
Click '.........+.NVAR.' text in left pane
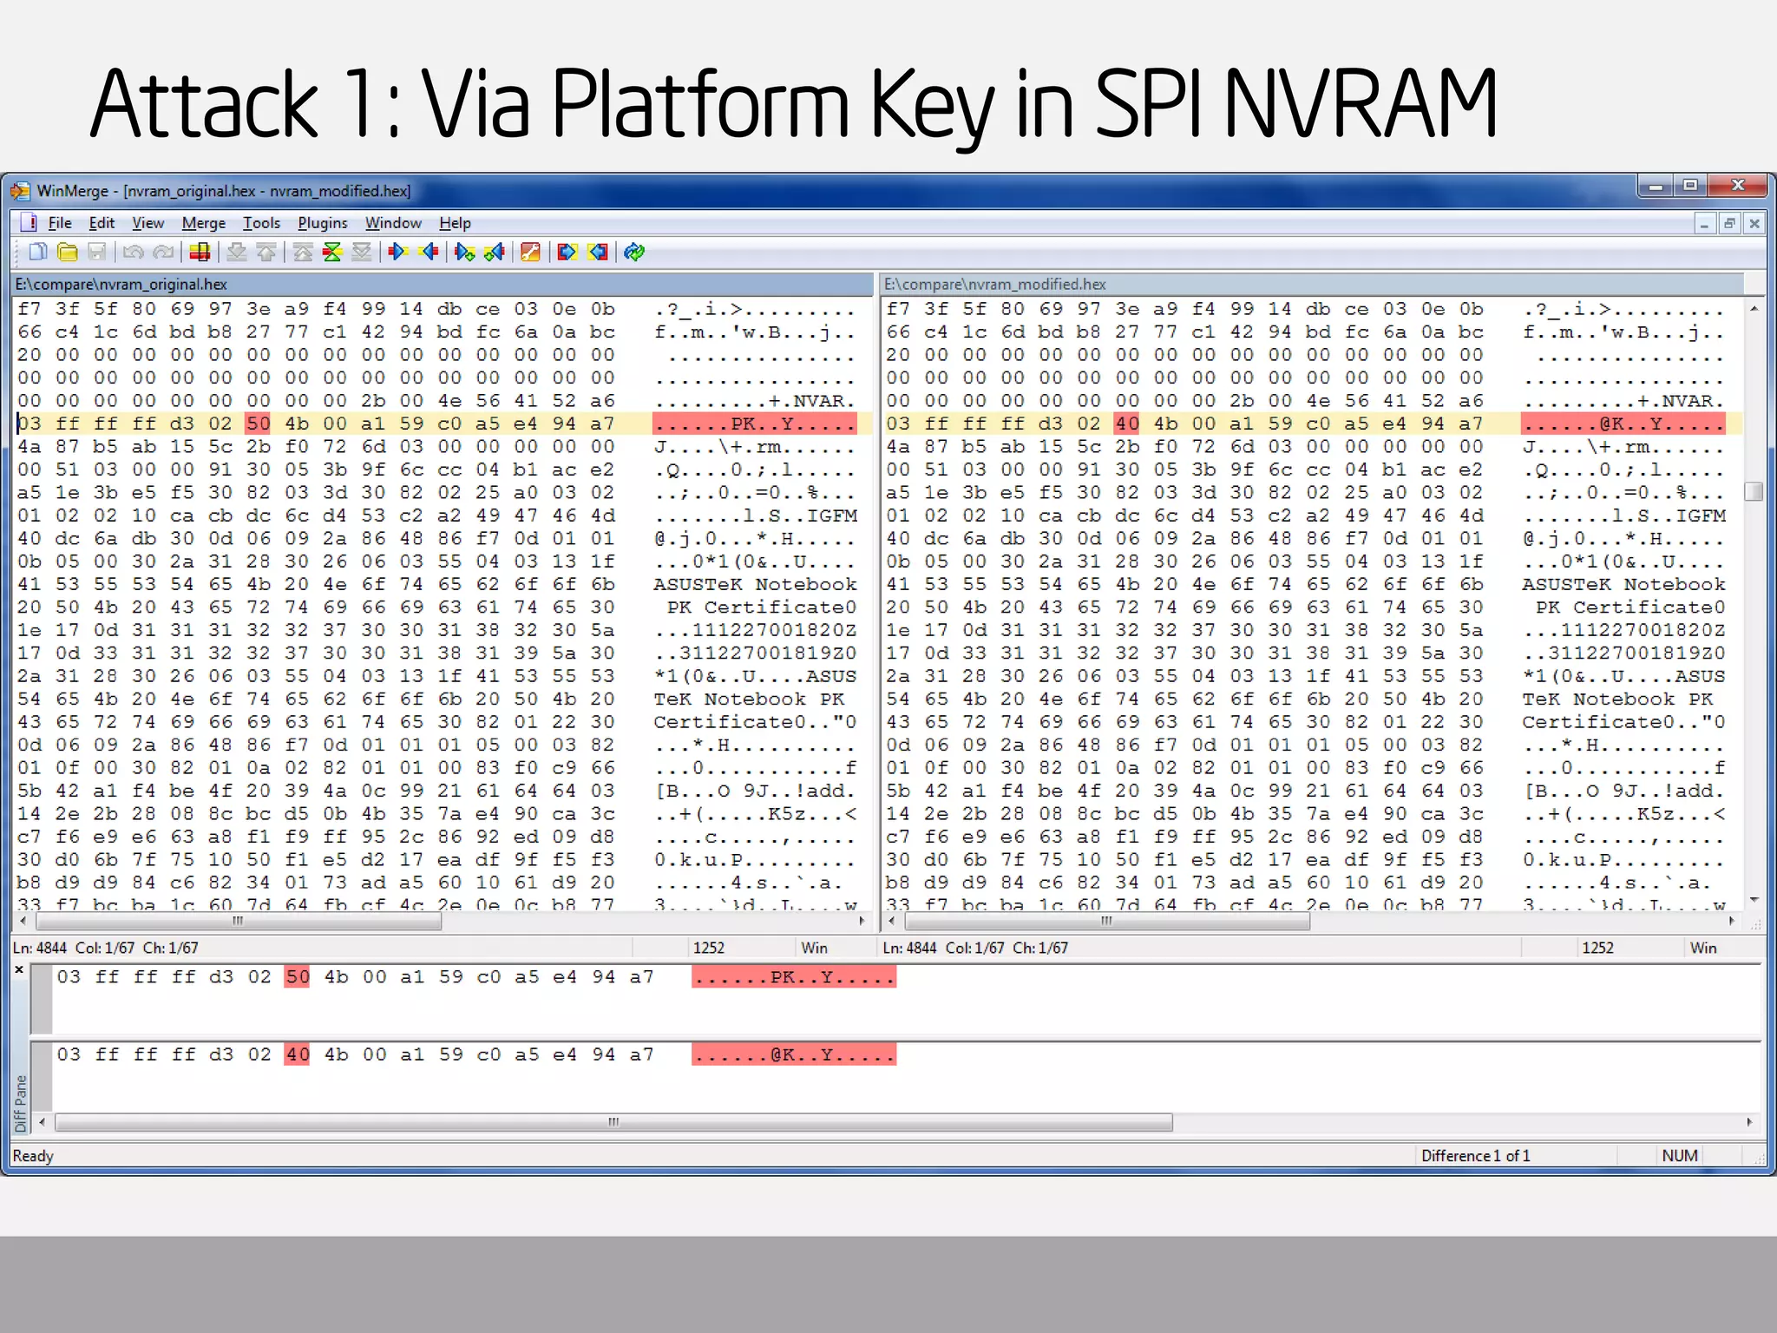(x=755, y=401)
